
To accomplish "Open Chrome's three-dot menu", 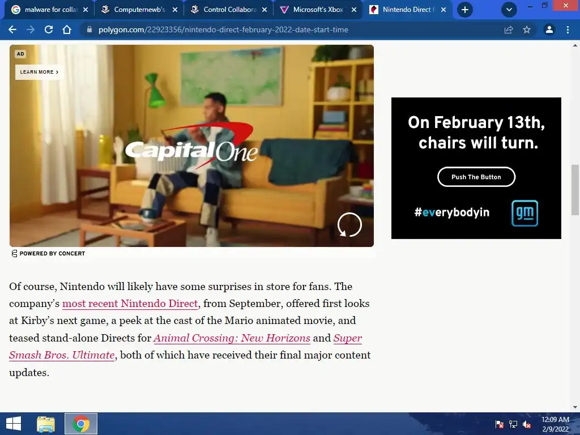I will click(568, 29).
